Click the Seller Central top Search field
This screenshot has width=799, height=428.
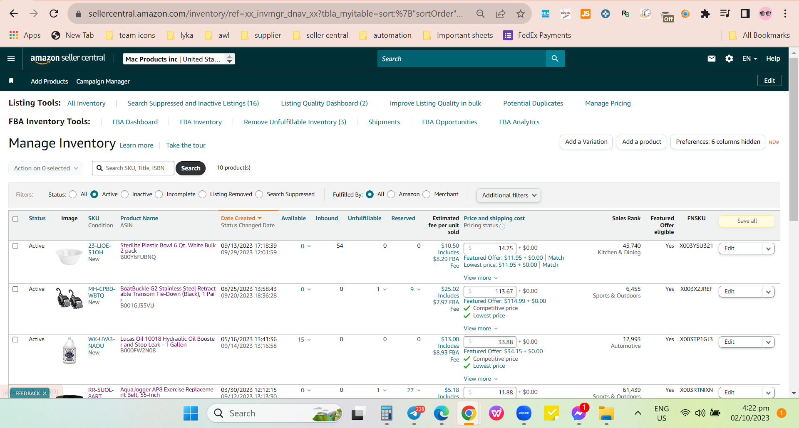point(462,59)
